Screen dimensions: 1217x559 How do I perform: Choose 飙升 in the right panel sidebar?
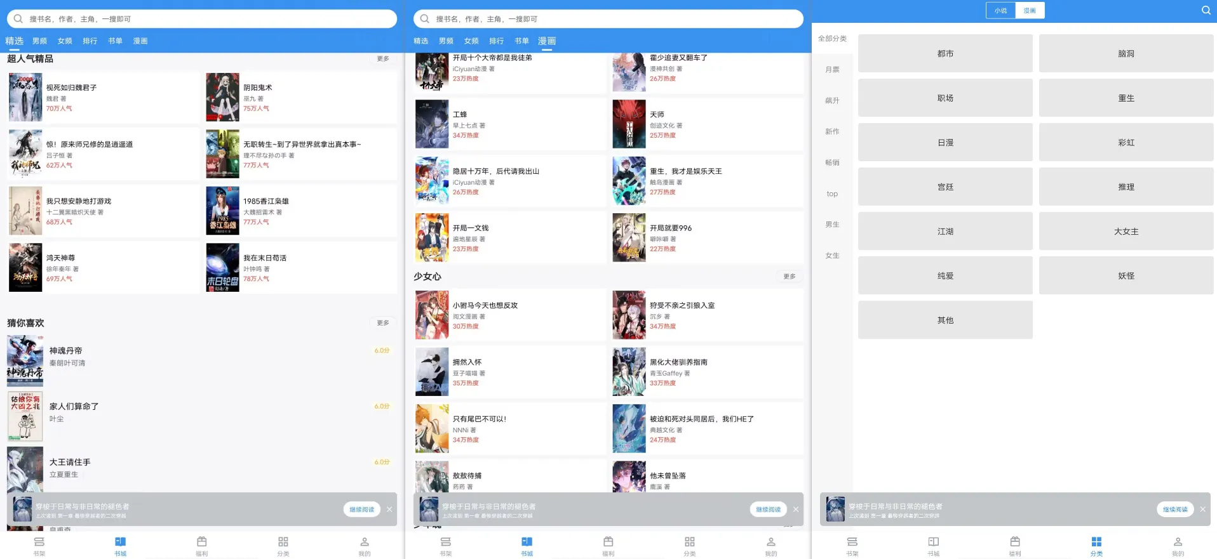coord(832,101)
